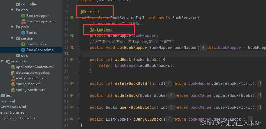Click the setBookMapper method name

132,48
